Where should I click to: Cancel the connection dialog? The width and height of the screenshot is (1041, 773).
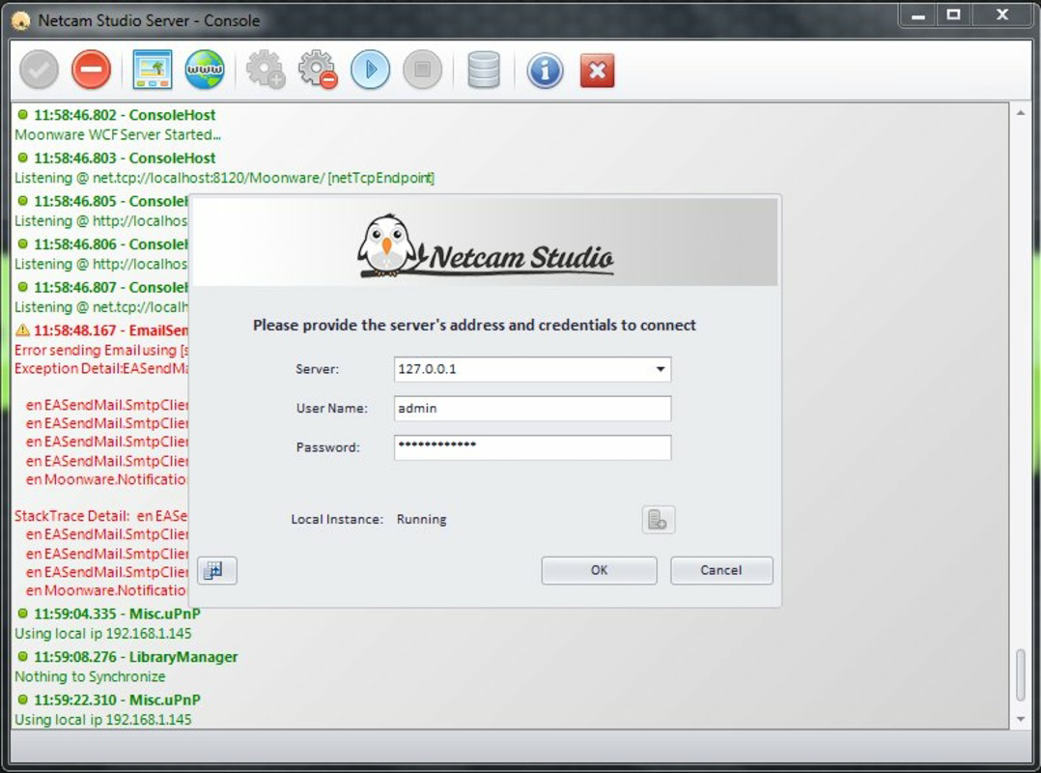pos(721,570)
